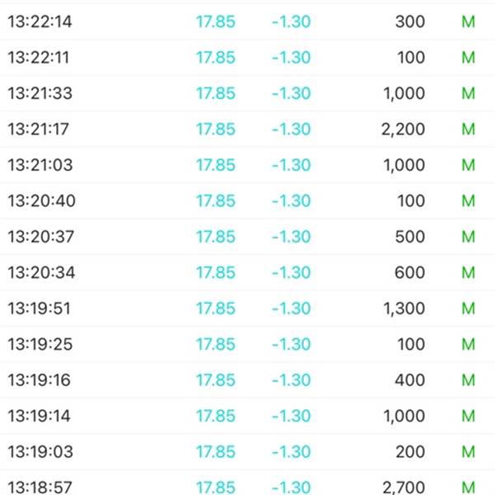The height and width of the screenshot is (495, 495).
Task: Click the 13:21:03 timestamp
Action: click(40, 165)
